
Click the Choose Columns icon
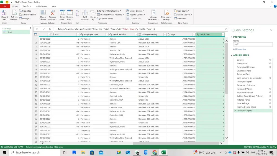(x=43, y=13)
